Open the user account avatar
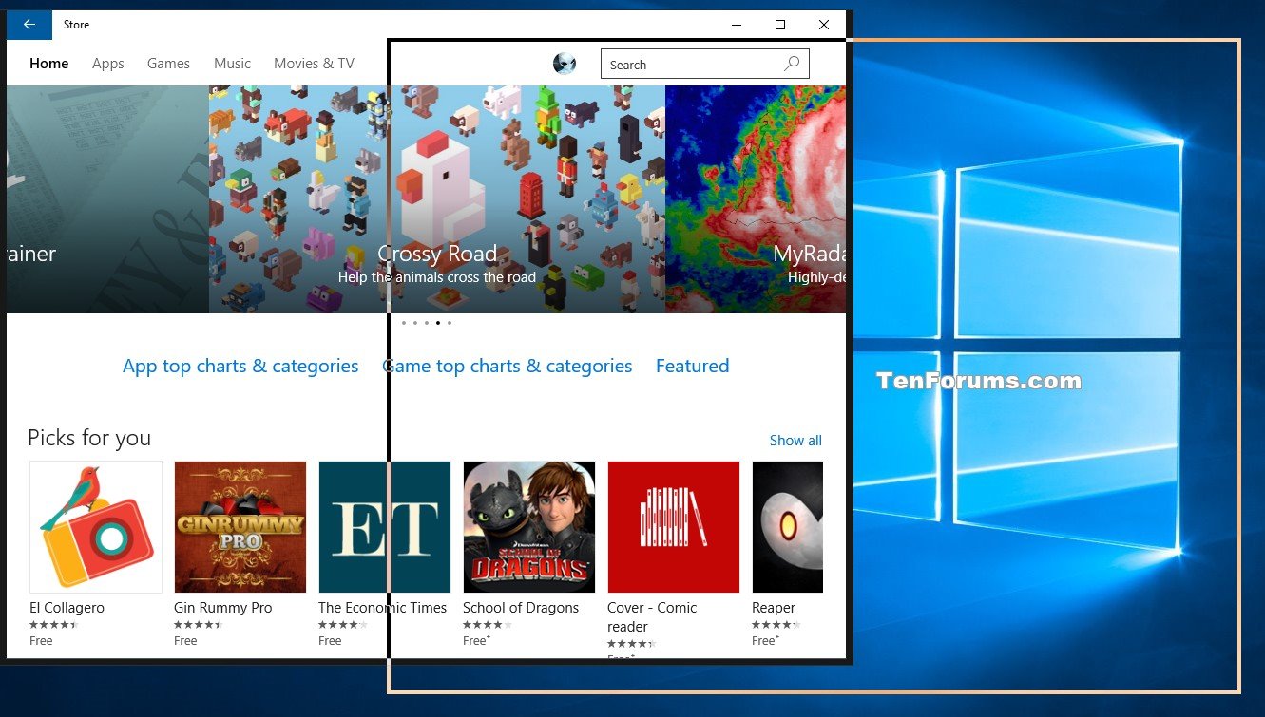Viewport: 1265px width, 717px height. (565, 64)
